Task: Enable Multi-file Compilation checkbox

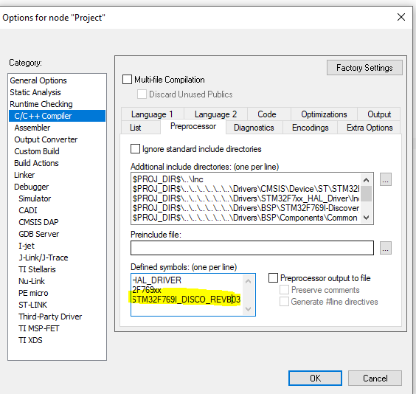Action: (x=127, y=80)
